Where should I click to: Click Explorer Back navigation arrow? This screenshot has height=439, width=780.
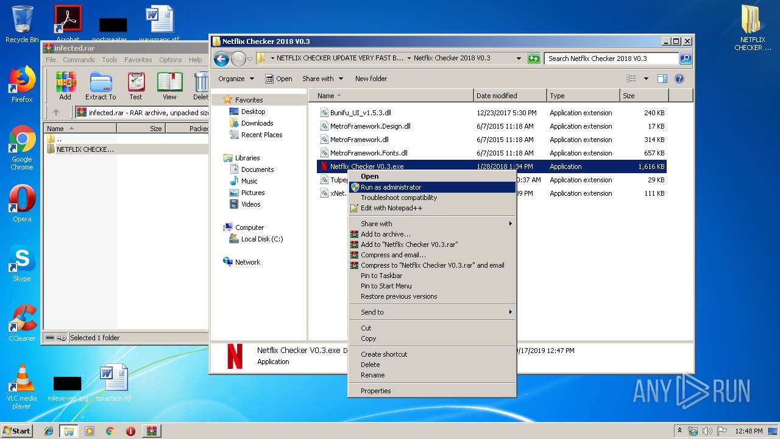pos(221,59)
